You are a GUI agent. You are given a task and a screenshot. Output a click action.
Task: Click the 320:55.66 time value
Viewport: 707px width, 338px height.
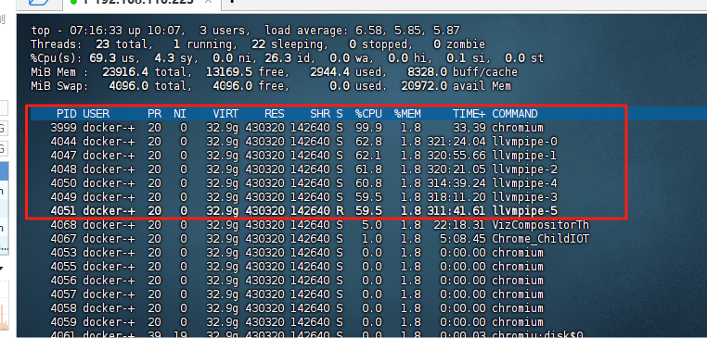pos(456,156)
